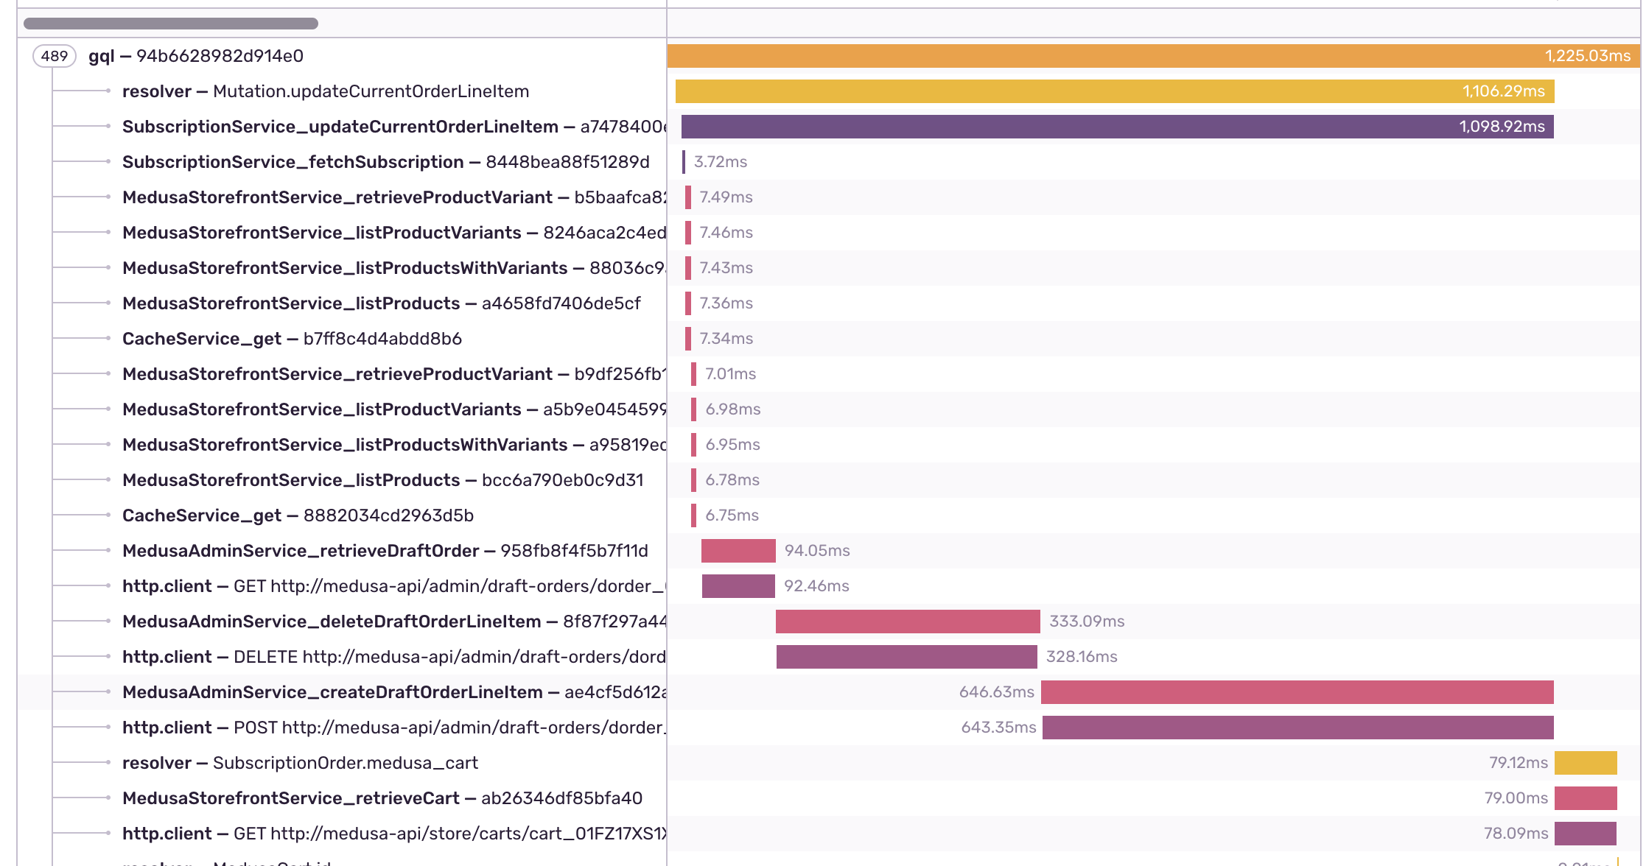Click the 94.05ms retrieveDraftOrder bar
Viewport: 1646px width, 866px height.
[738, 551]
